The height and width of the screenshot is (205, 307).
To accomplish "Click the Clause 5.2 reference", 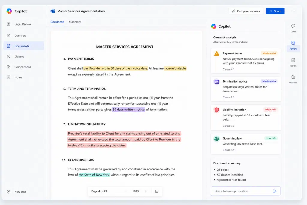I will (228, 97).
